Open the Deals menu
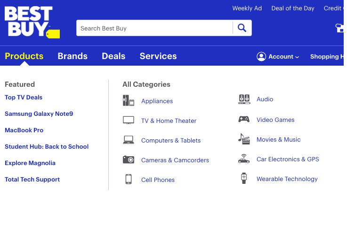The height and width of the screenshot is (227, 363). coord(113,56)
